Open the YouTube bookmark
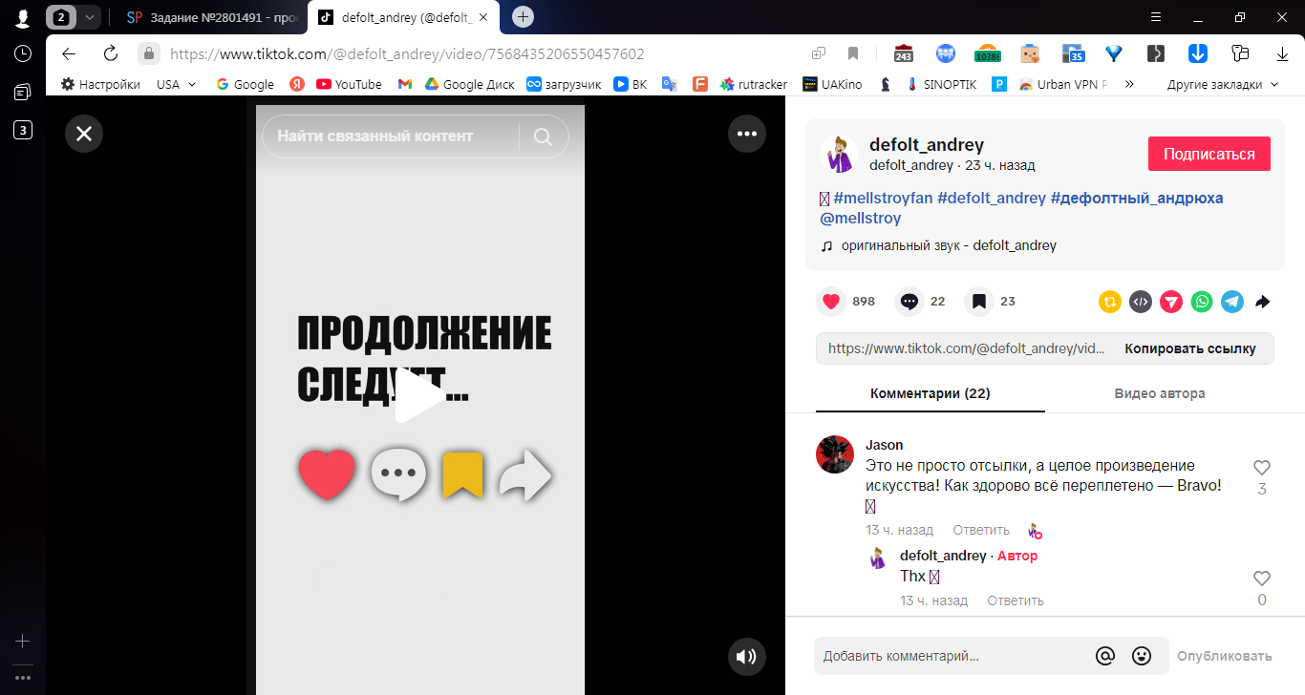The height and width of the screenshot is (695, 1305). tap(349, 84)
